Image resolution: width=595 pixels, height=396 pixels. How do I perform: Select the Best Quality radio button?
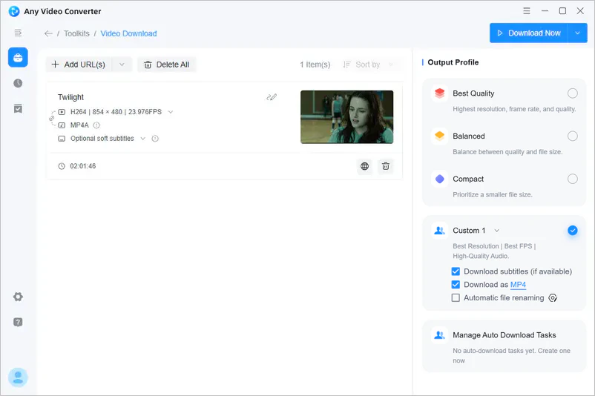point(573,93)
